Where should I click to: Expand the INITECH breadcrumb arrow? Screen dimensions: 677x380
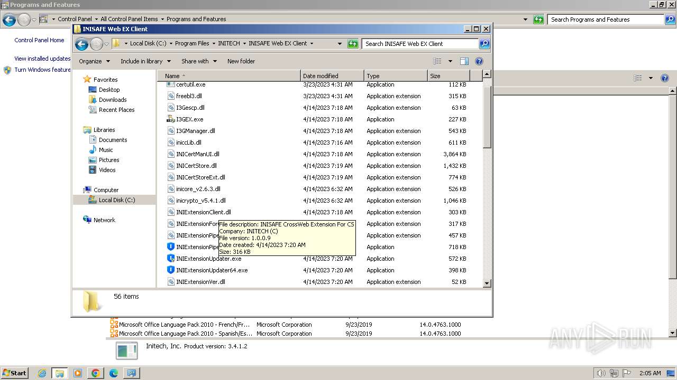[245, 44]
